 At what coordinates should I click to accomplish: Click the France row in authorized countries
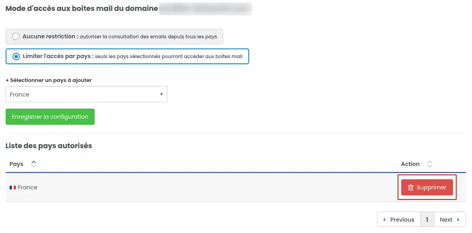tap(236, 187)
